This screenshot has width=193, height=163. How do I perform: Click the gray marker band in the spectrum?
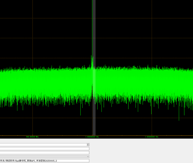pos(94,67)
